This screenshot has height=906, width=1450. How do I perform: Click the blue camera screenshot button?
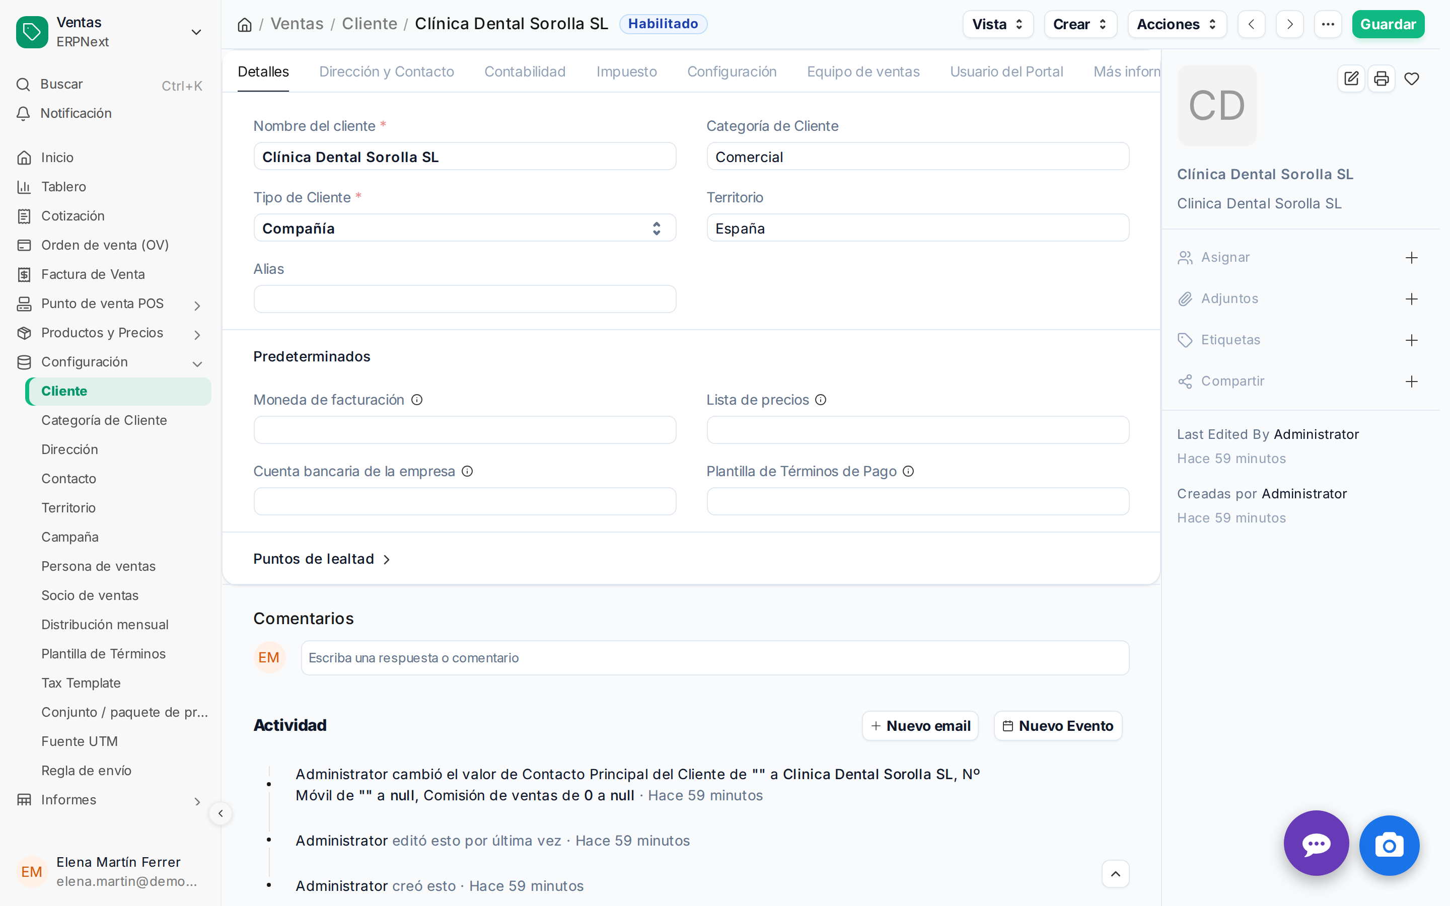[x=1389, y=846]
